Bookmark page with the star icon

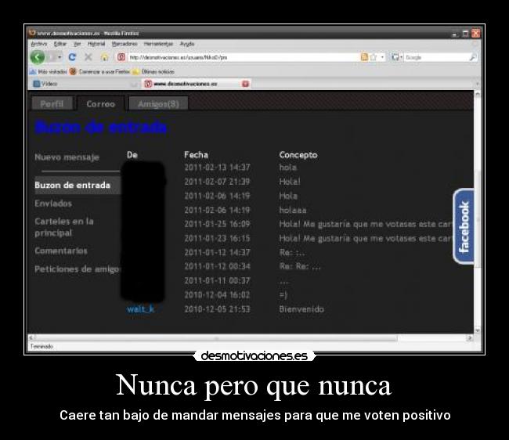pyautogui.click(x=374, y=57)
